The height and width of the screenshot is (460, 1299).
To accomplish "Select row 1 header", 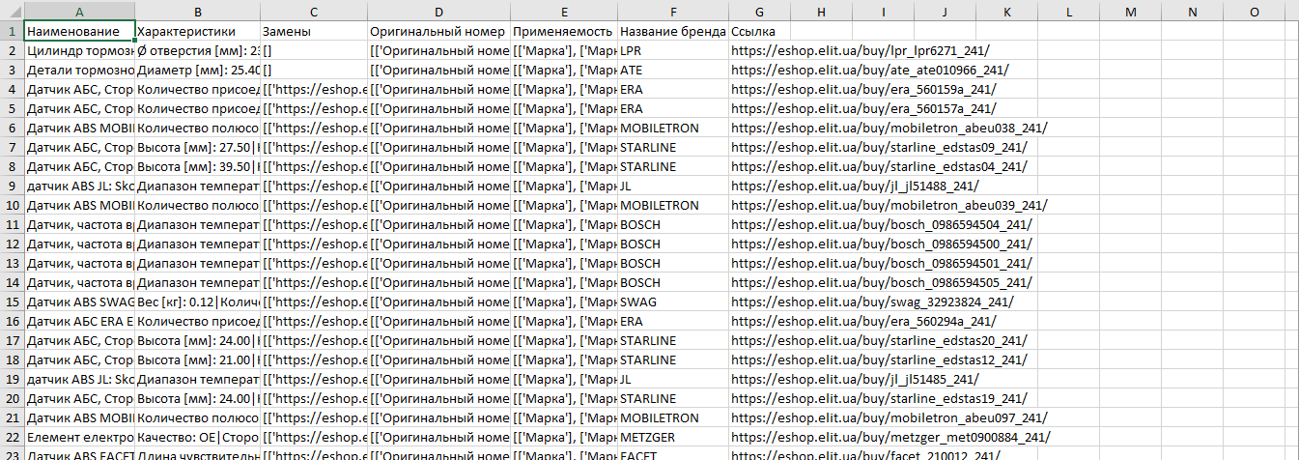I will pyautogui.click(x=13, y=31).
